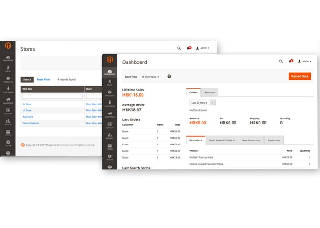
Task: Open Content menu in Dashboard window sidebar
Action: 110,125
